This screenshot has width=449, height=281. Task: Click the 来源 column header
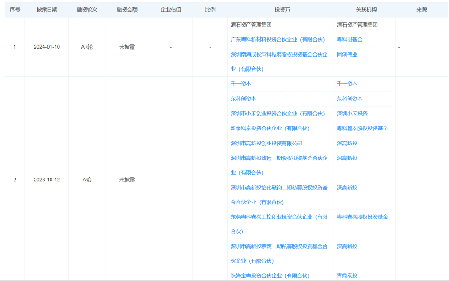(421, 10)
